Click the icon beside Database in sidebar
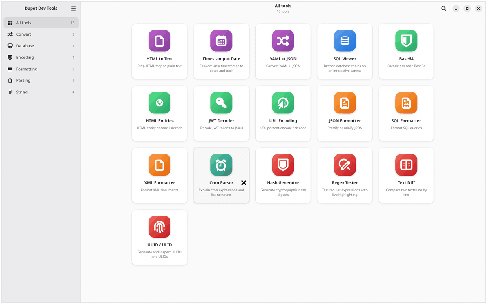Image resolution: width=487 pixels, height=304 pixels. point(10,46)
